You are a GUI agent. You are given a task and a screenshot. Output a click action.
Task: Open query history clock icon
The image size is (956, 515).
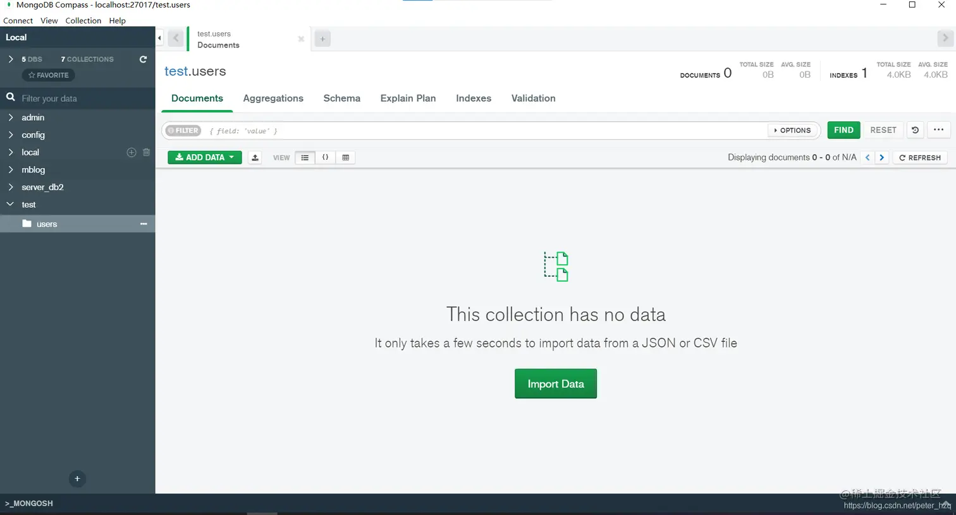pyautogui.click(x=914, y=130)
